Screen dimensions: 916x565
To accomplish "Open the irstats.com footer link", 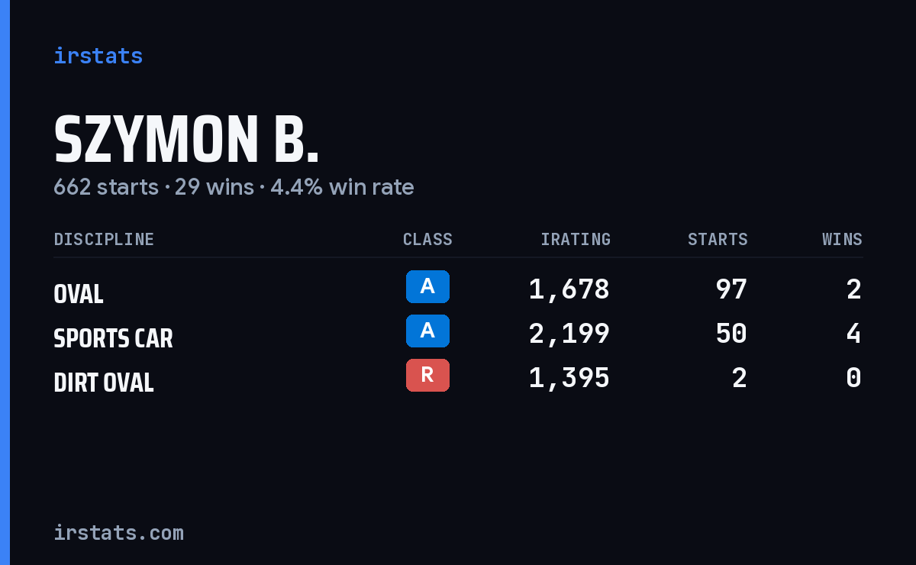I will (118, 532).
